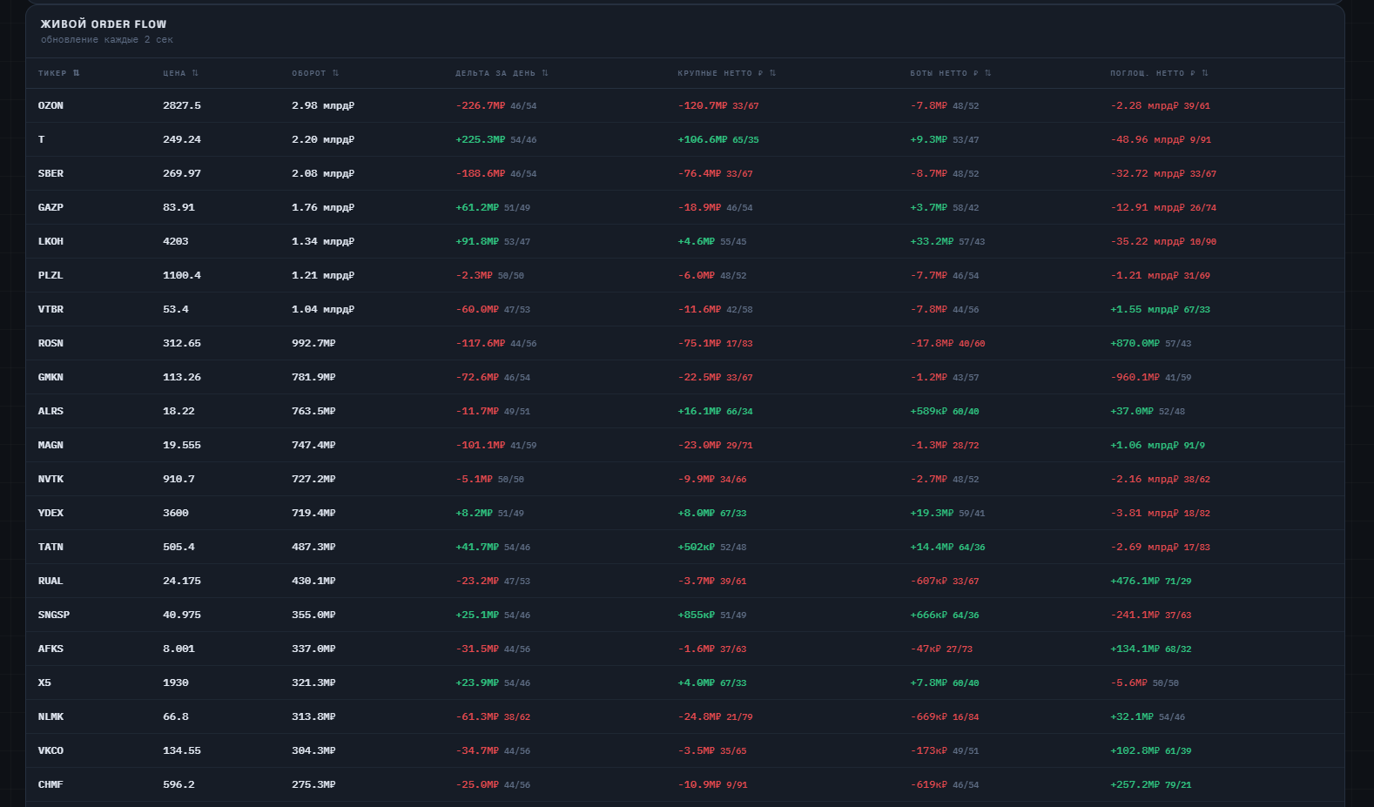This screenshot has width=1374, height=807.
Task: Sort by the ТИКЕР column sort icon
Action: pos(77,73)
